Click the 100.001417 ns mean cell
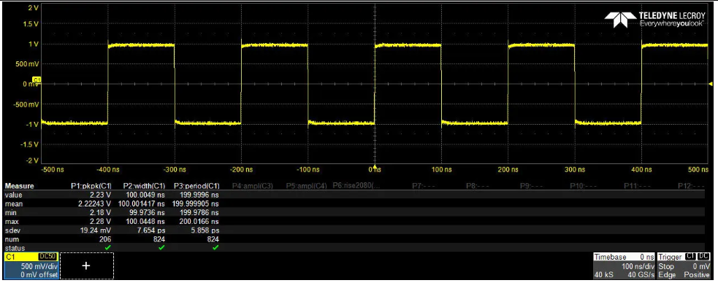Viewport: 718px width, 283px height. point(142,204)
